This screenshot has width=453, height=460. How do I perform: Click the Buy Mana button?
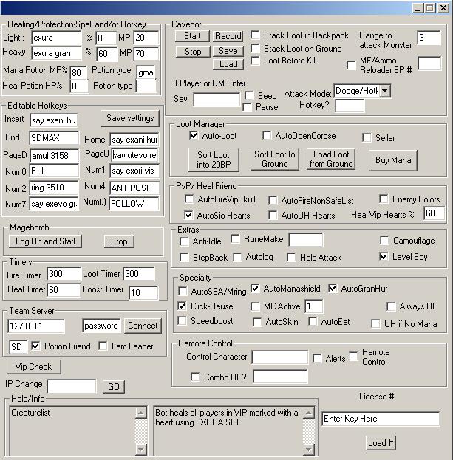pyautogui.click(x=393, y=160)
